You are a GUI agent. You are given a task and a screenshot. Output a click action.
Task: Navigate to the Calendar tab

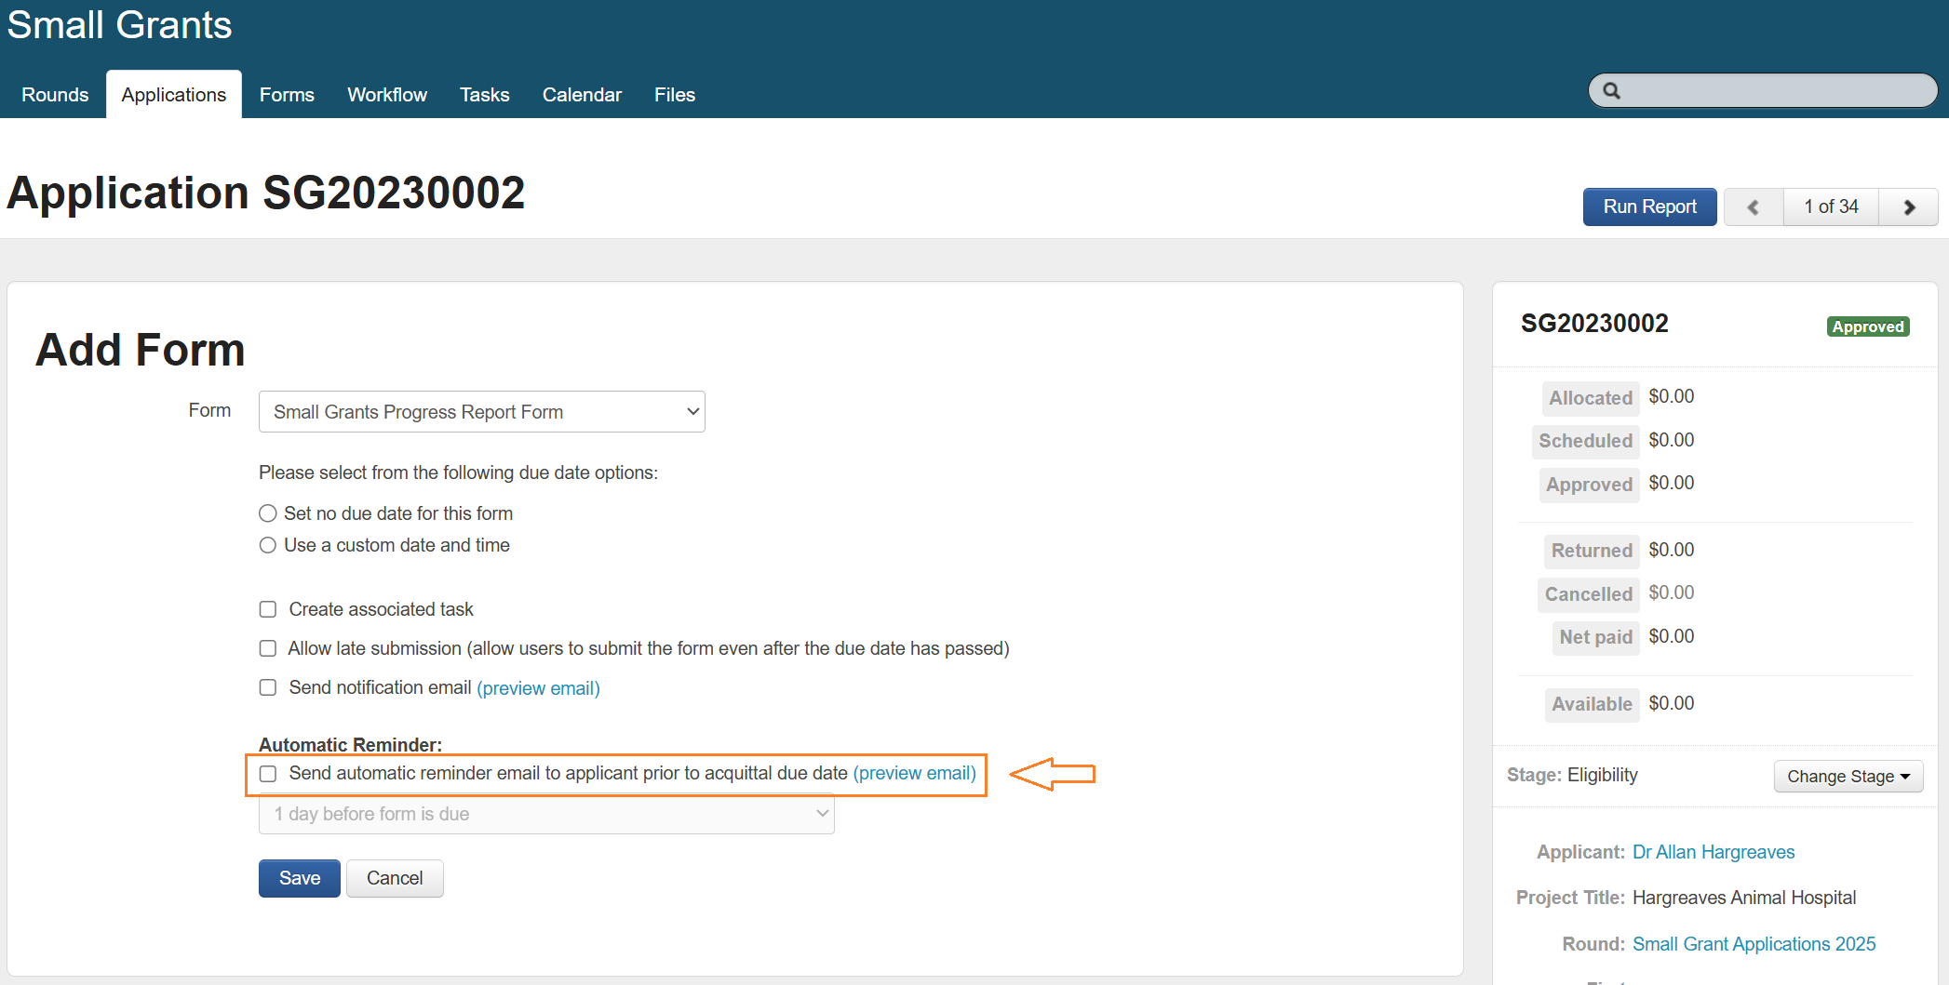582,95
